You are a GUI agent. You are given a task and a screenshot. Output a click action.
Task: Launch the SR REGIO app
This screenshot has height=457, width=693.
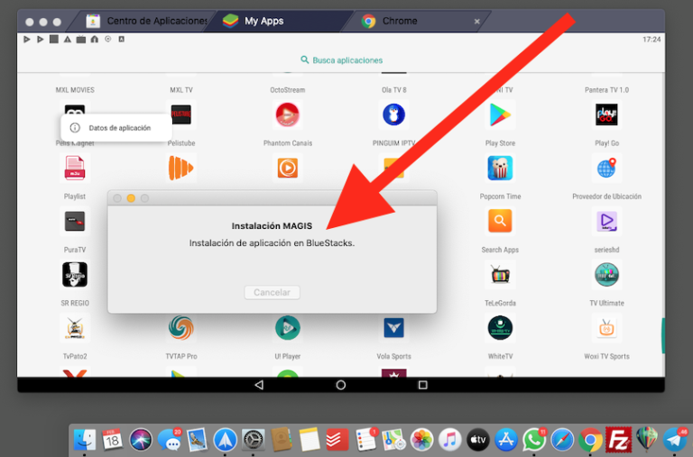point(75,275)
